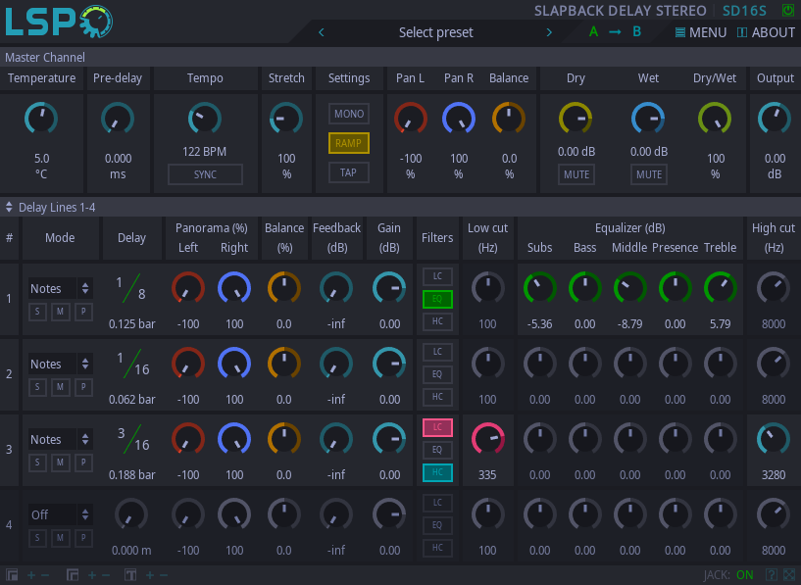Select state A
Viewport: 801px width, 585px height.
(593, 32)
